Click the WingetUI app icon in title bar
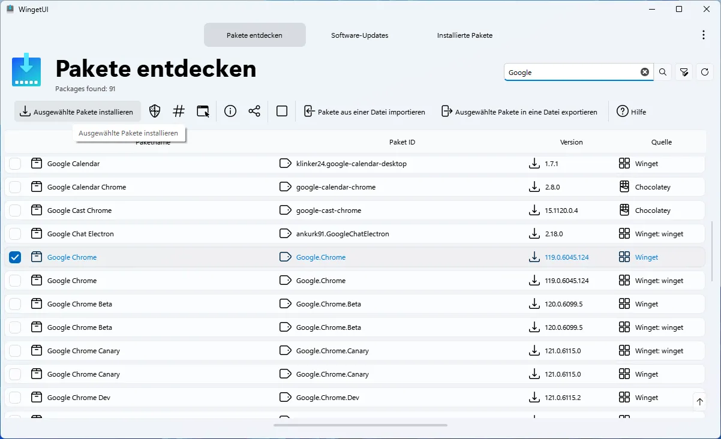 pos(10,9)
